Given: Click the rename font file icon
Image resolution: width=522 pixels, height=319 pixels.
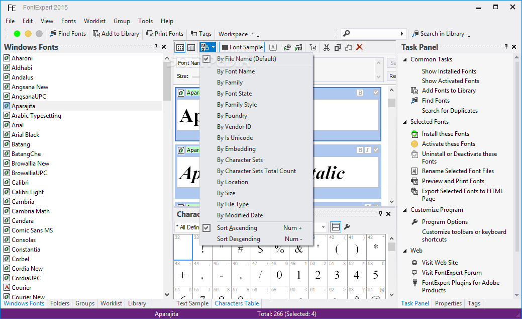Looking at the screenshot, I should point(313,47).
